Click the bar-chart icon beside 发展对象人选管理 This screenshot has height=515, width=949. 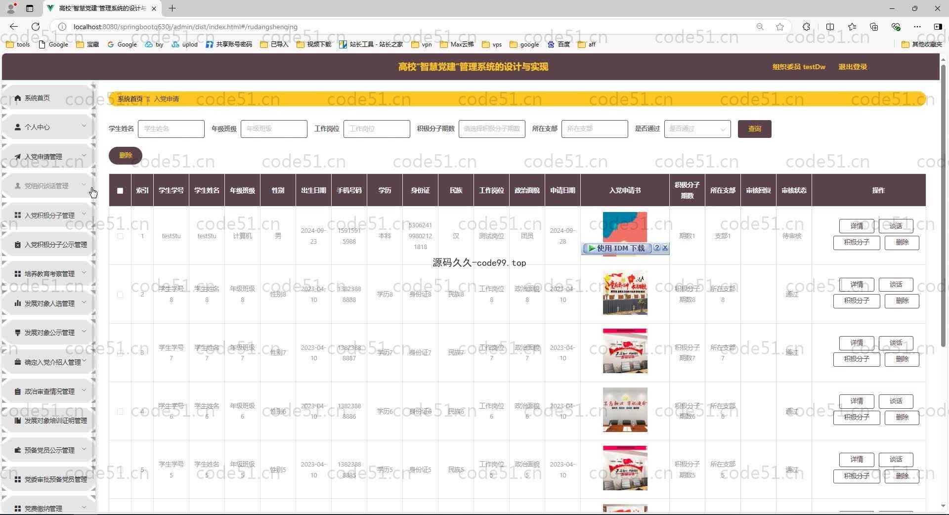pyautogui.click(x=18, y=303)
